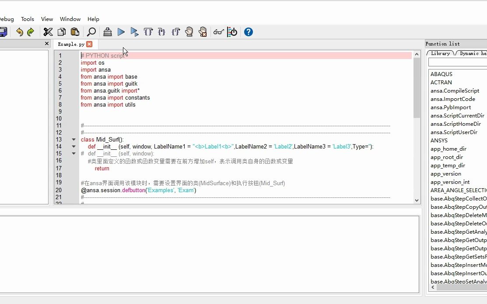Select ANSYS in the function list
Viewport: 487px width, 304px height.
(x=439, y=141)
